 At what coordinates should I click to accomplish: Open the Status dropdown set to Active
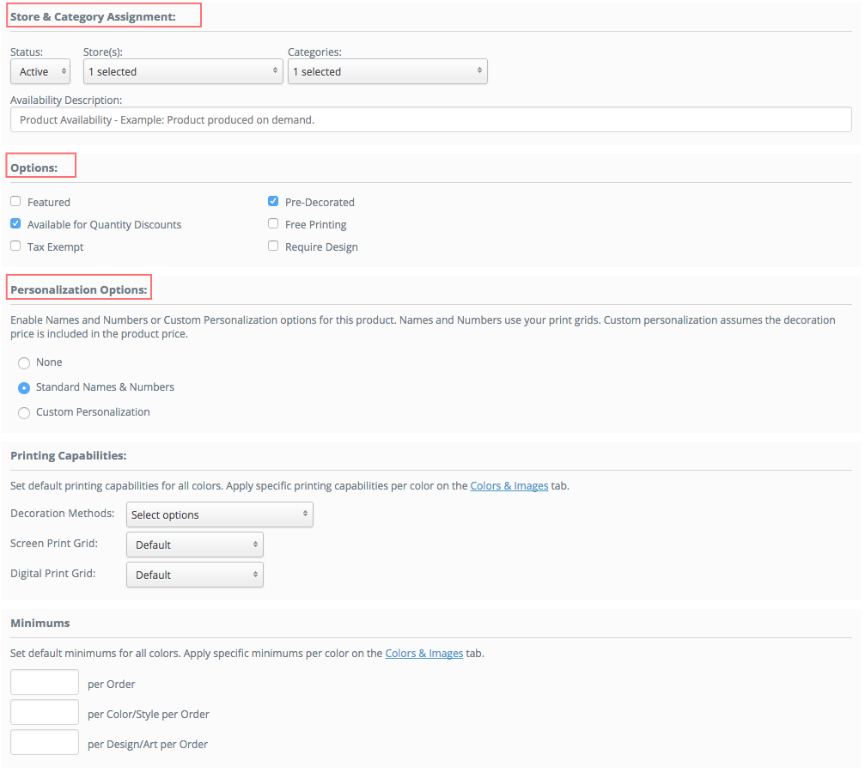tap(40, 72)
